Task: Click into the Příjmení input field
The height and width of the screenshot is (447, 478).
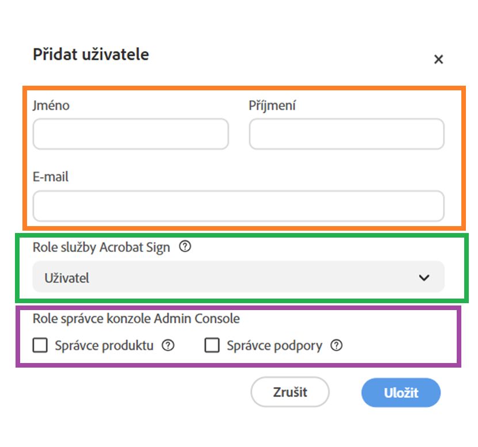Action: [x=346, y=134]
